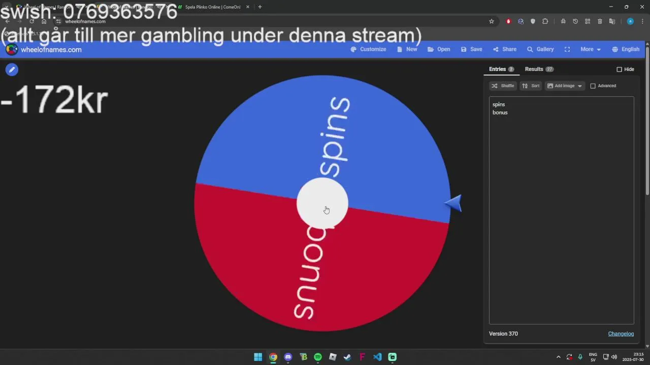This screenshot has height=365, width=650.
Task: Open the volume control in system tray
Action: tap(614, 357)
